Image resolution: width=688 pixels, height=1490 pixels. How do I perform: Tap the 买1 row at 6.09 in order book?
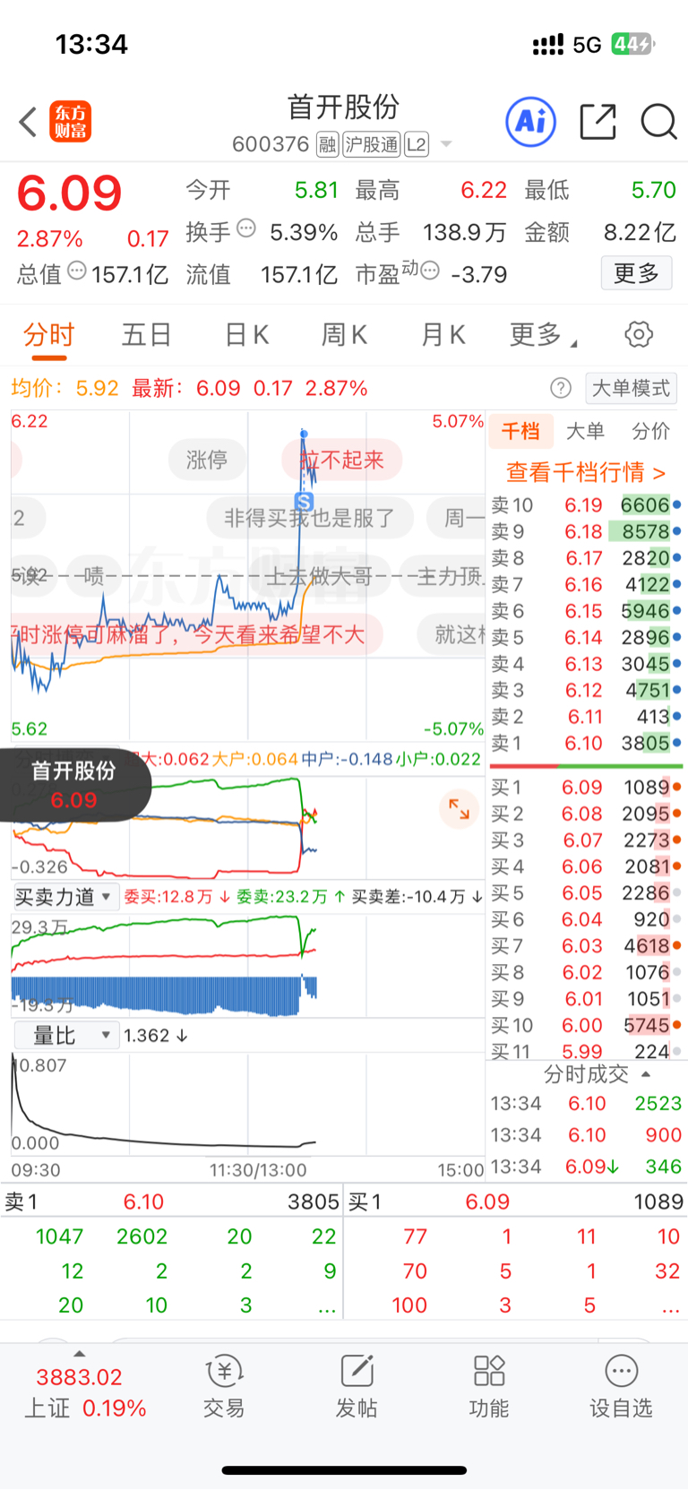point(587,788)
